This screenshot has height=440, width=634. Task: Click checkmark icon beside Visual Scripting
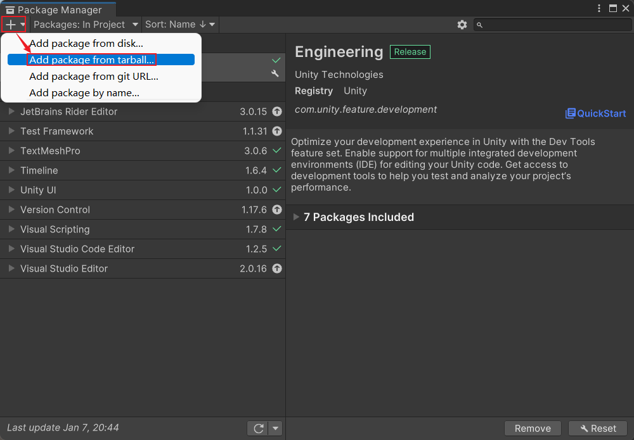277,229
